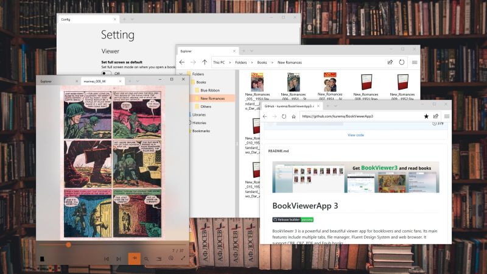
Task: Click share icon in browser toolbar
Action: tap(436, 116)
